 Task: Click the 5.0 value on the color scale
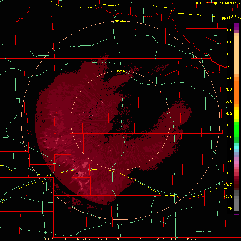coord(229,101)
